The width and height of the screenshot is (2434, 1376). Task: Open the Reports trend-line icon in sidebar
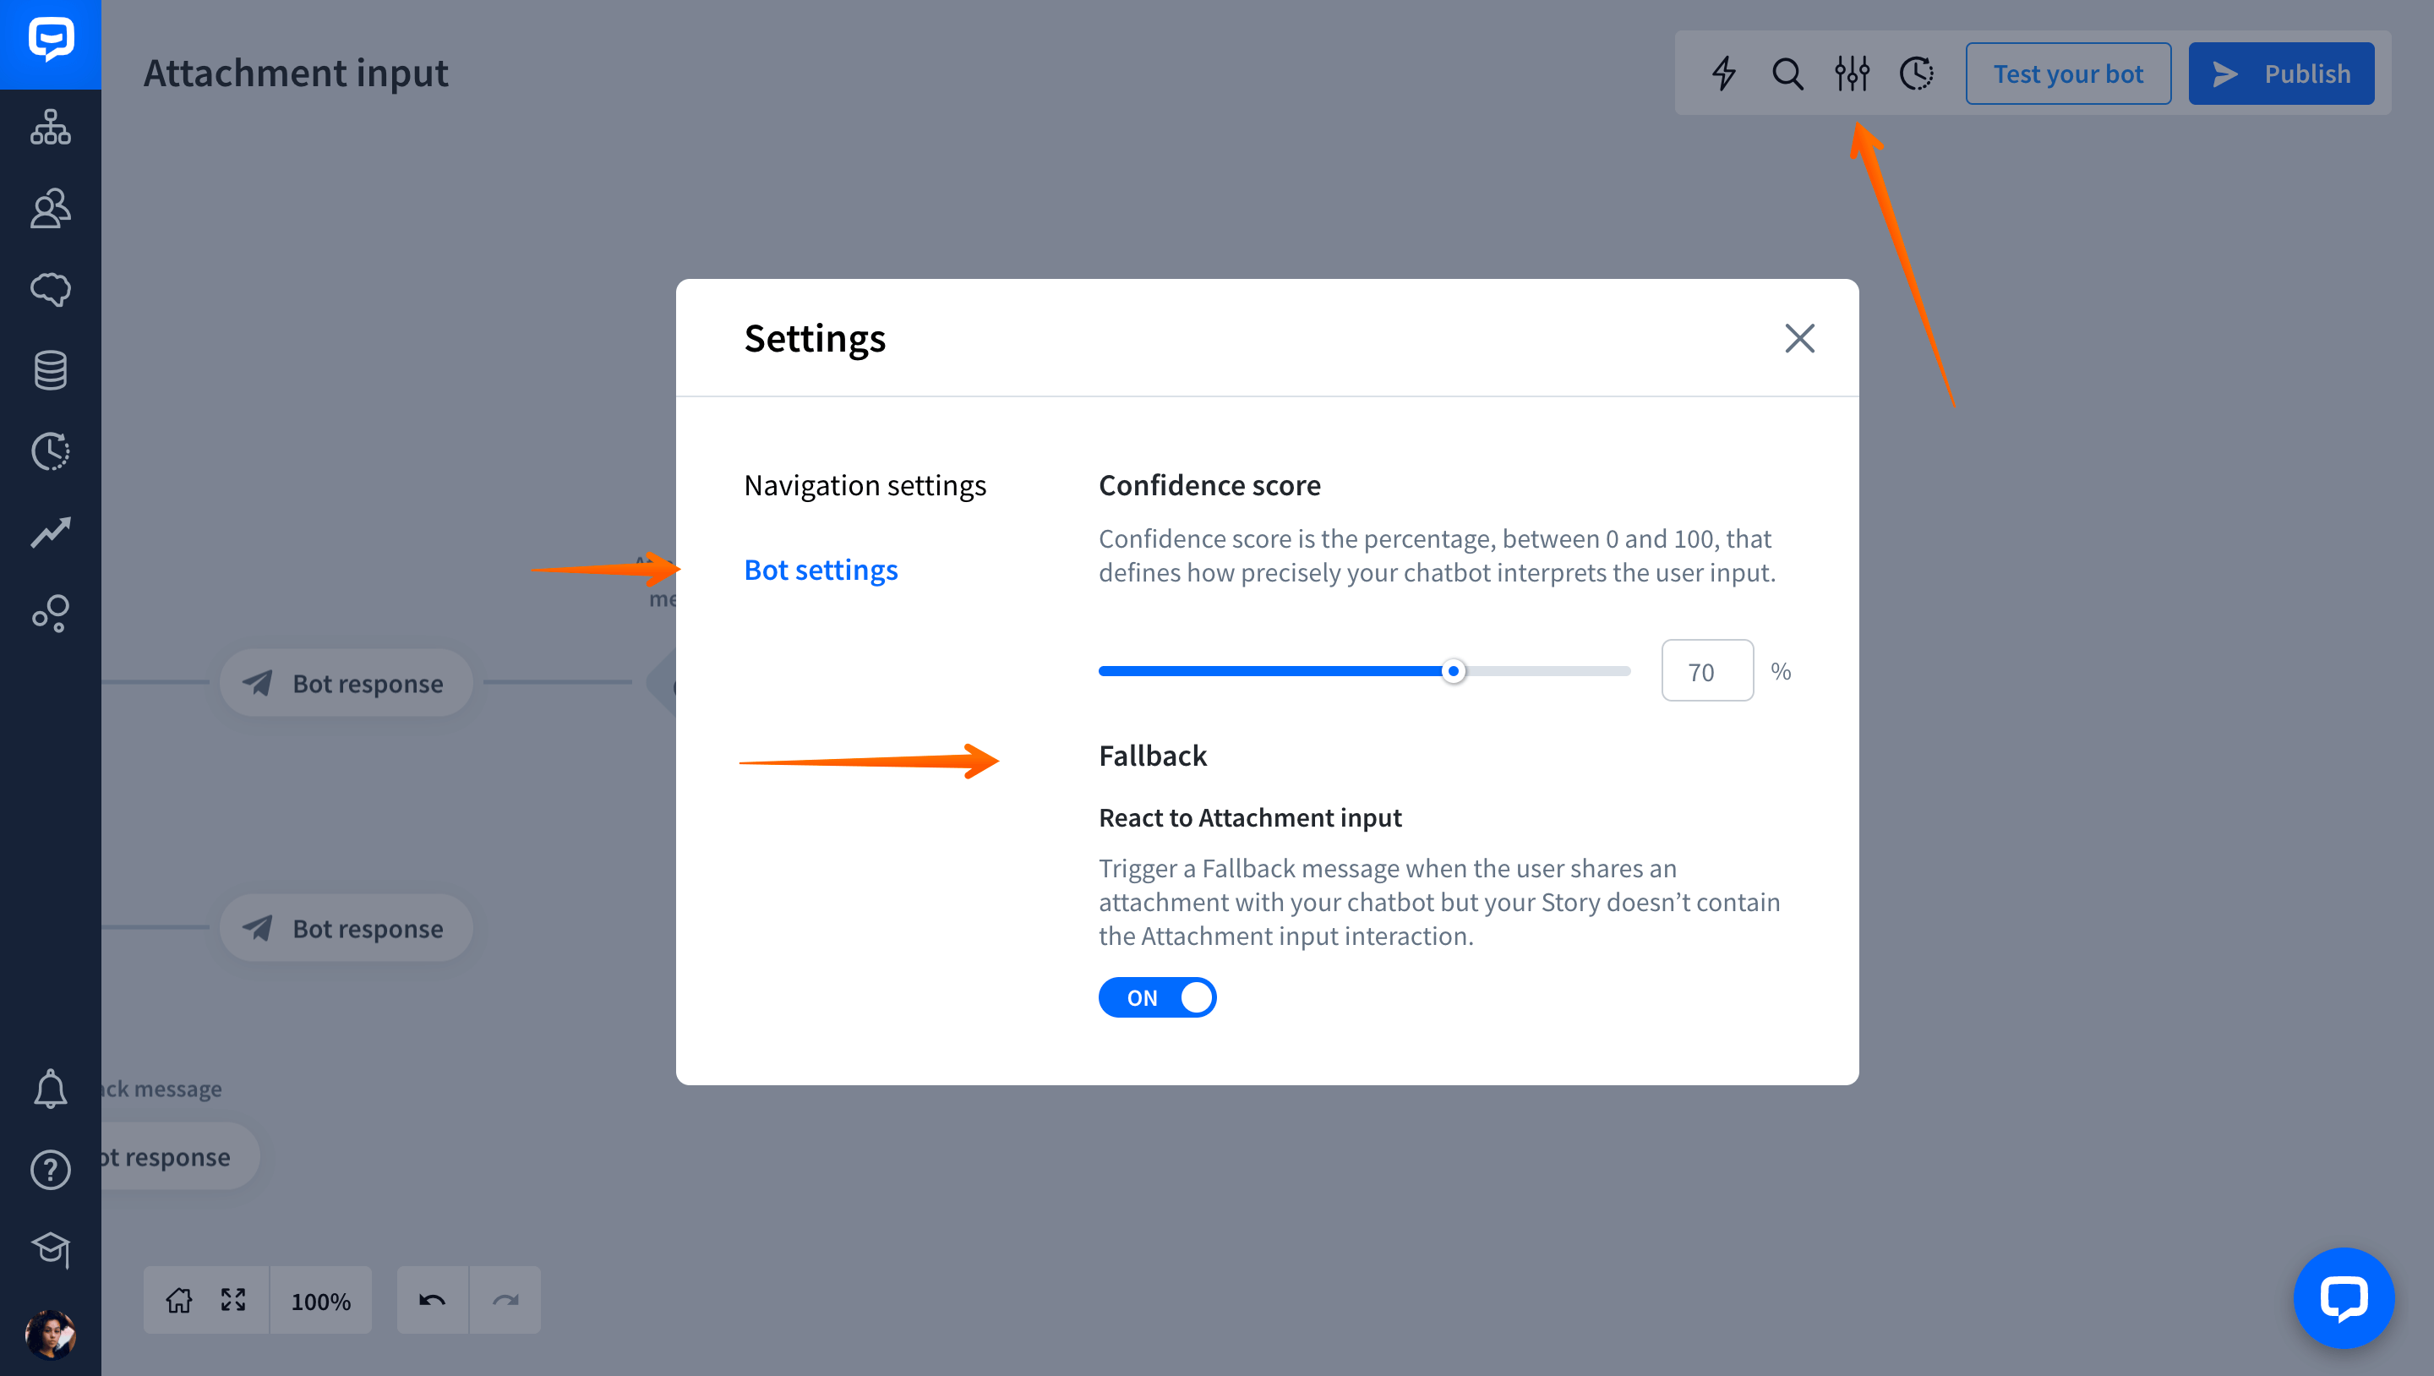pos(50,532)
